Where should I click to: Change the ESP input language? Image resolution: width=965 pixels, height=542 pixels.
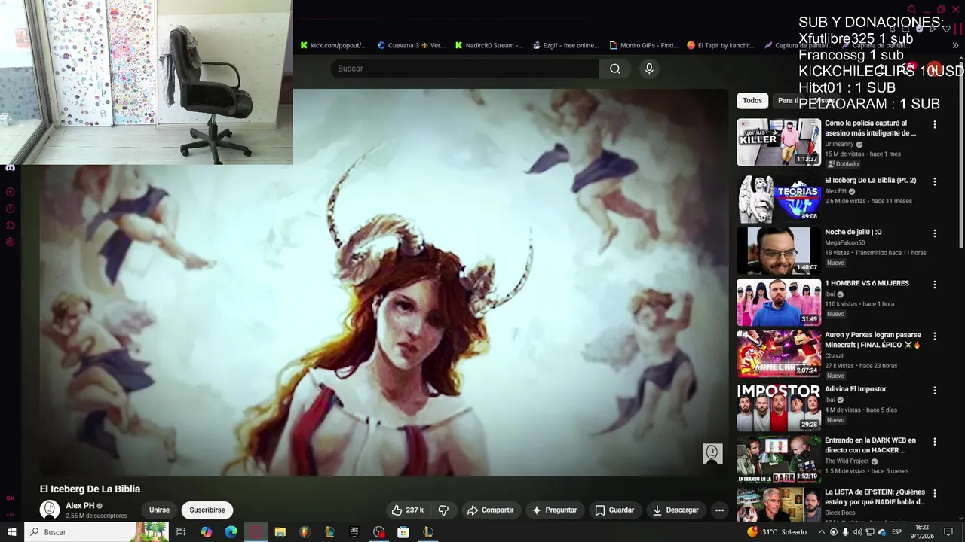point(897,532)
